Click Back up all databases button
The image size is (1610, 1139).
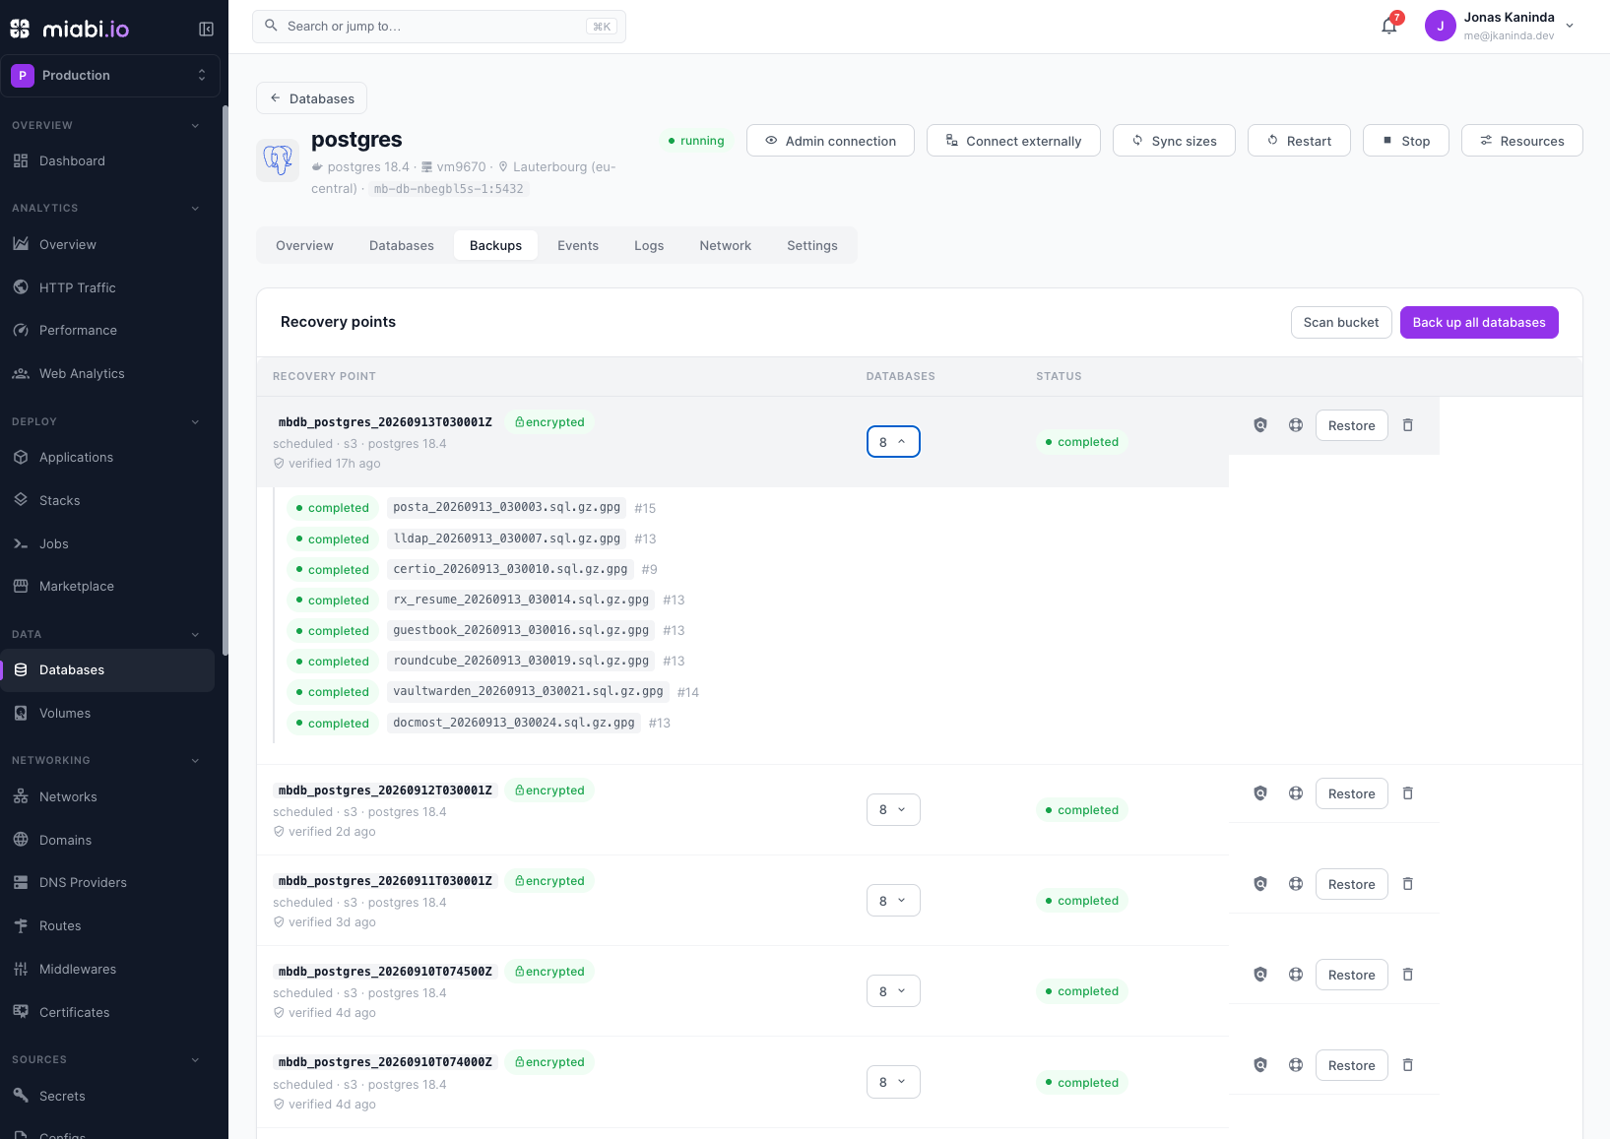1479,323
